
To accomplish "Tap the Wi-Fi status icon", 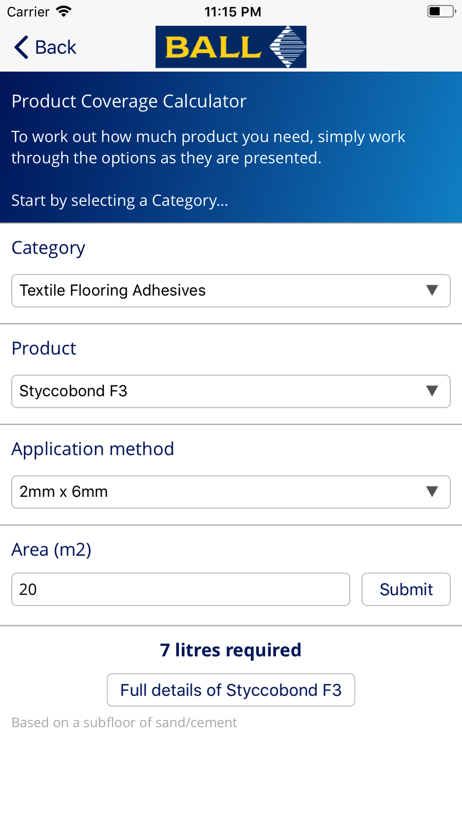I will click(63, 11).
